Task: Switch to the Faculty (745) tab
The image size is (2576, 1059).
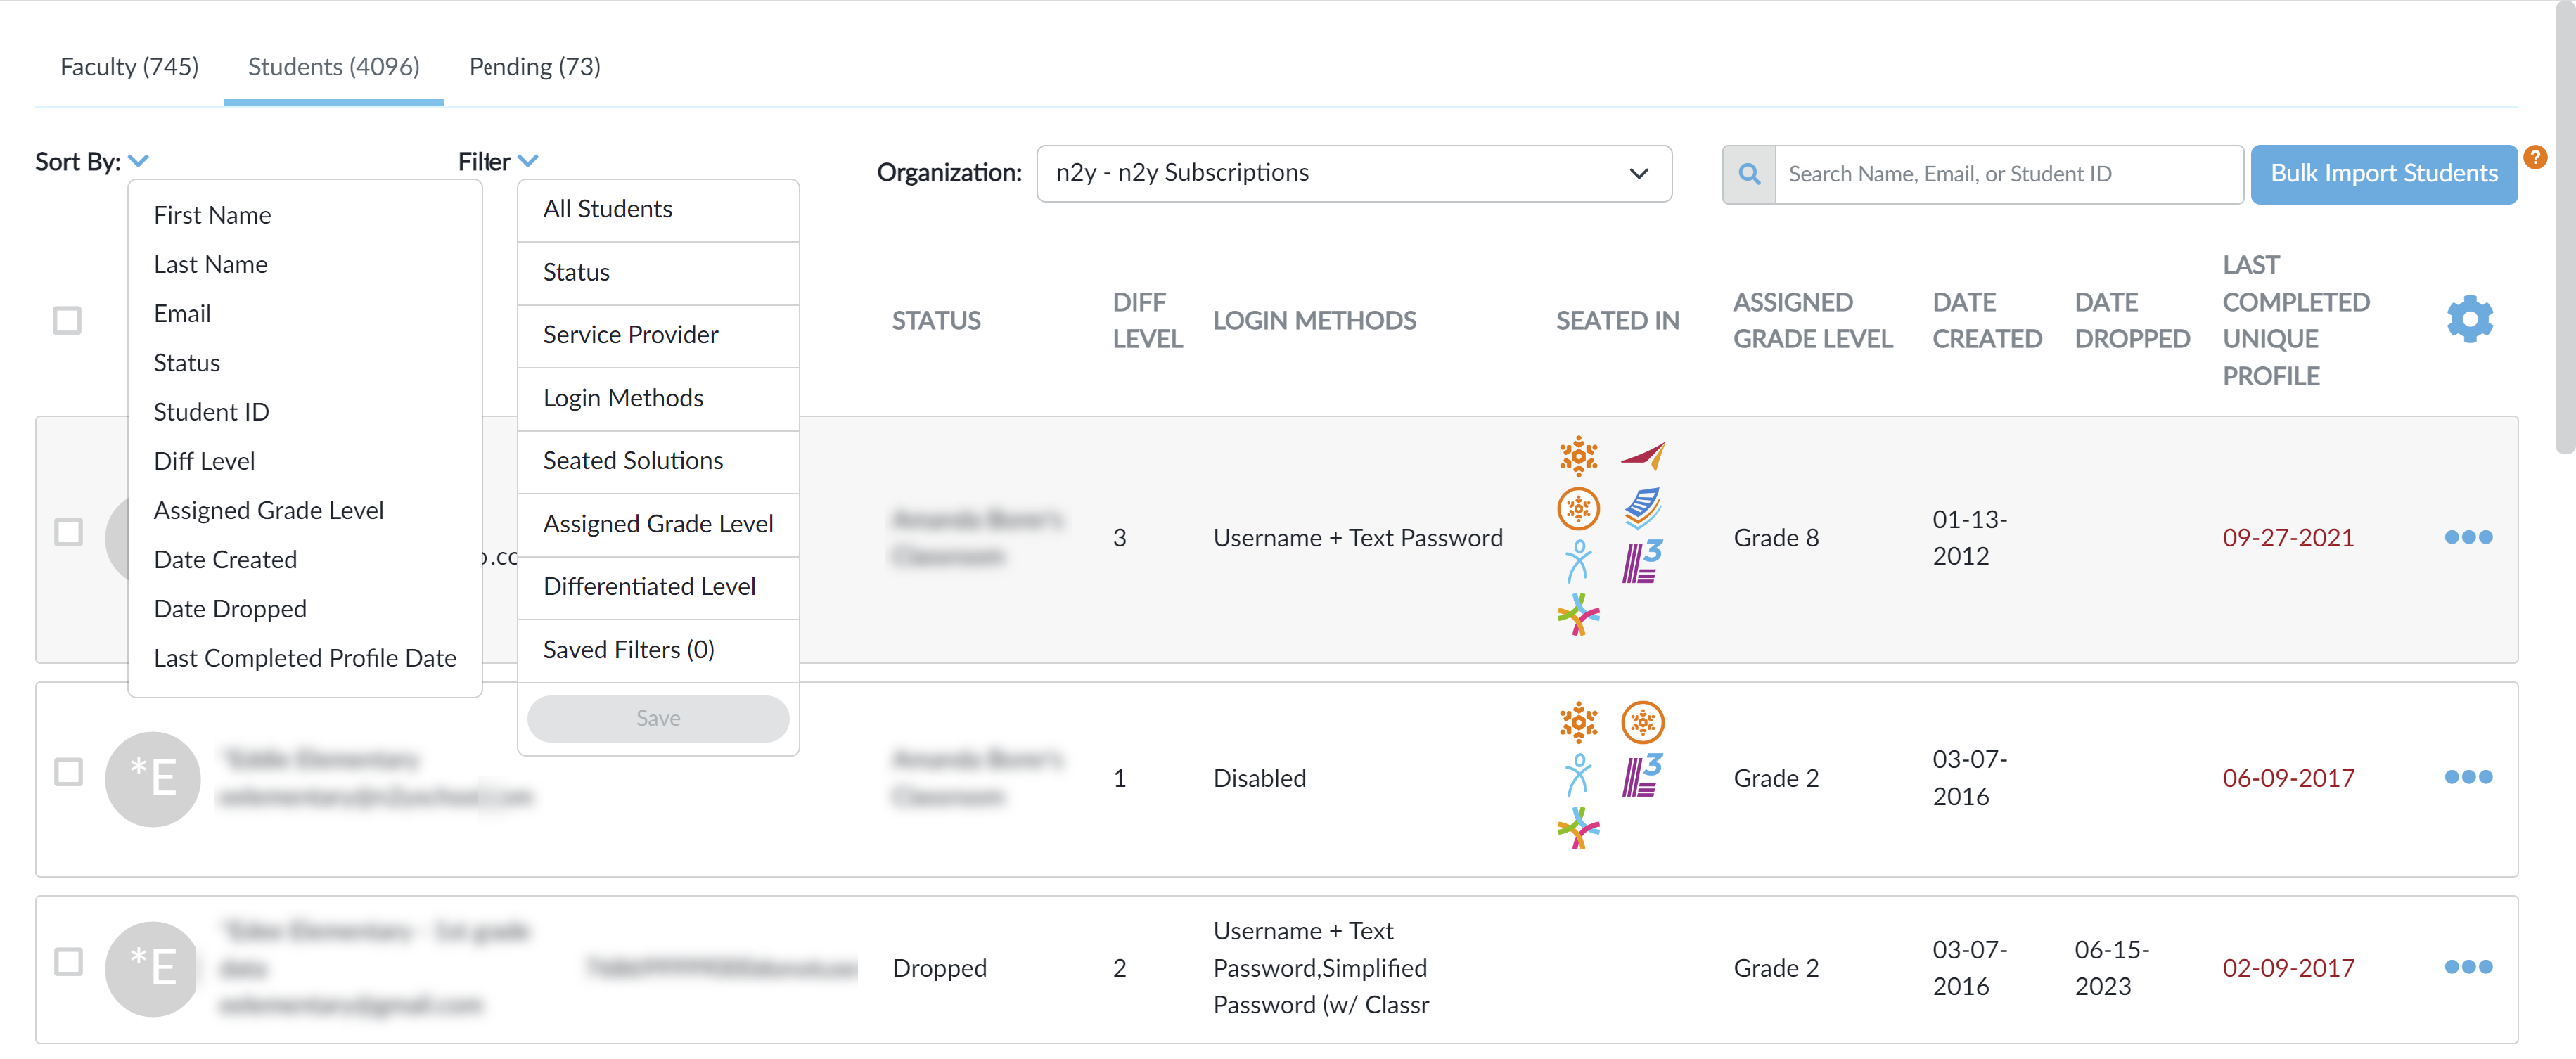Action: [x=129, y=67]
